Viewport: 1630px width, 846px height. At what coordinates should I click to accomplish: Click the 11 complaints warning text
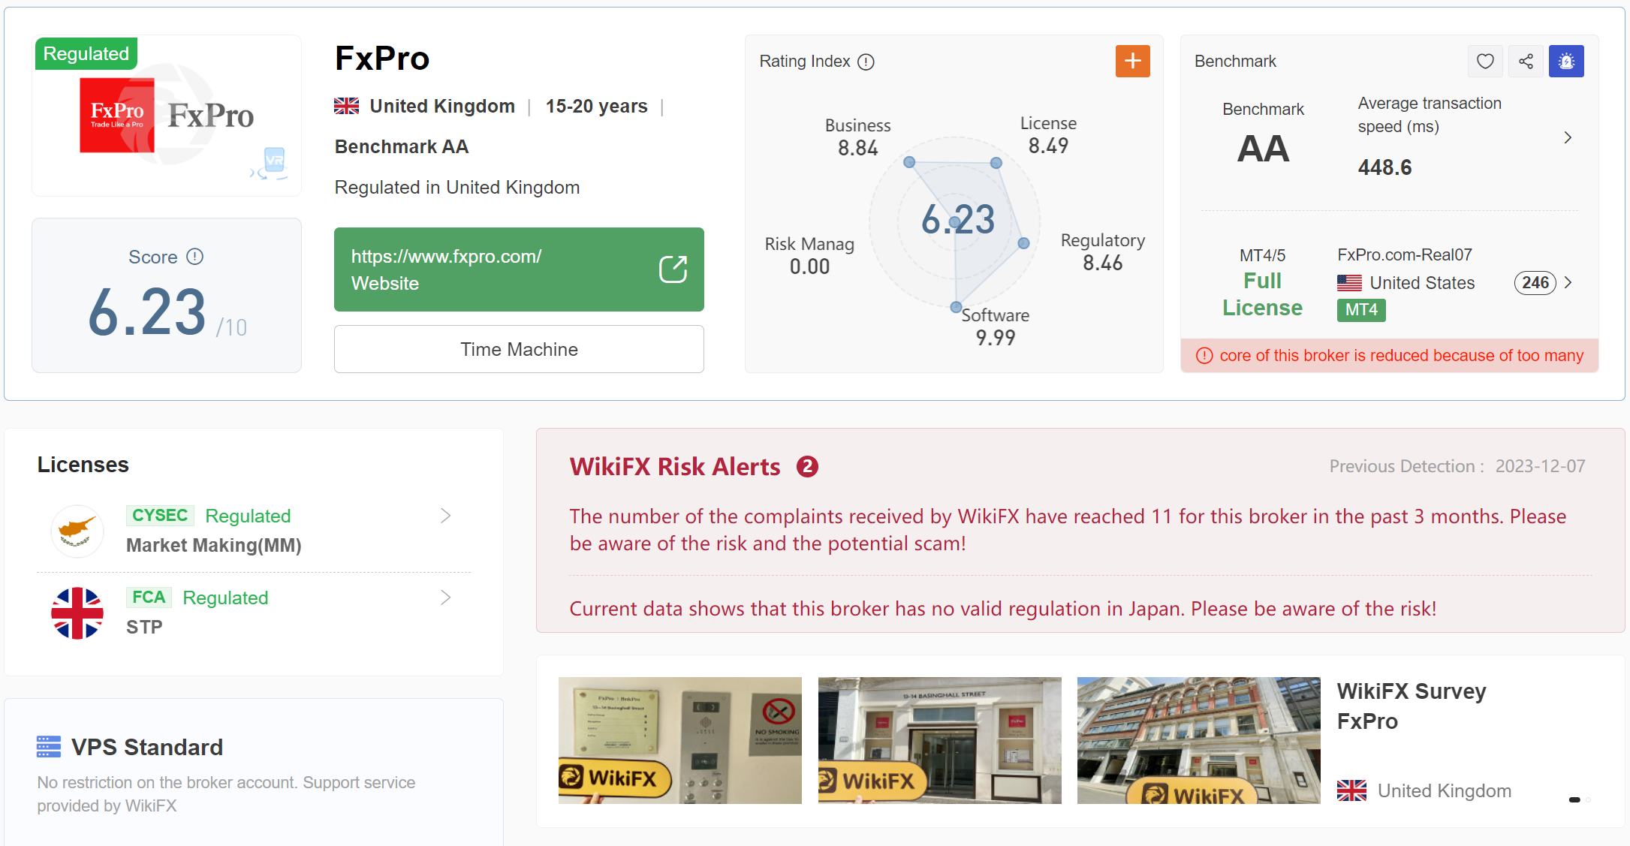point(1068,530)
